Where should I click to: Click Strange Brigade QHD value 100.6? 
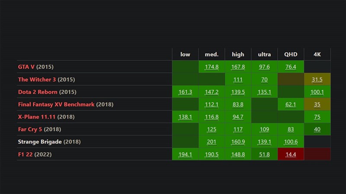pyautogui.click(x=291, y=142)
